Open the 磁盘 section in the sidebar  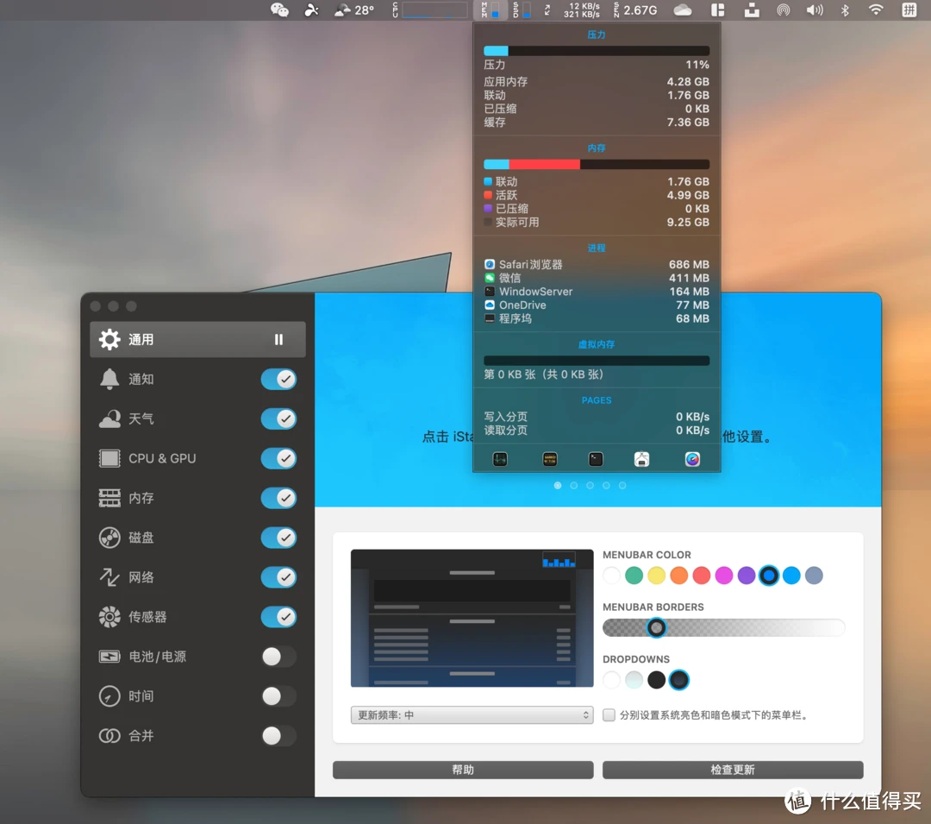pyautogui.click(x=141, y=538)
